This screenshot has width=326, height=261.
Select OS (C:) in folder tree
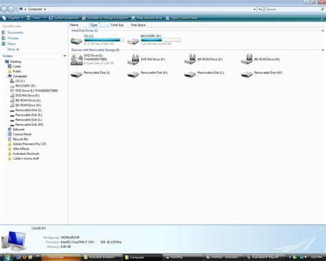pos(20,81)
